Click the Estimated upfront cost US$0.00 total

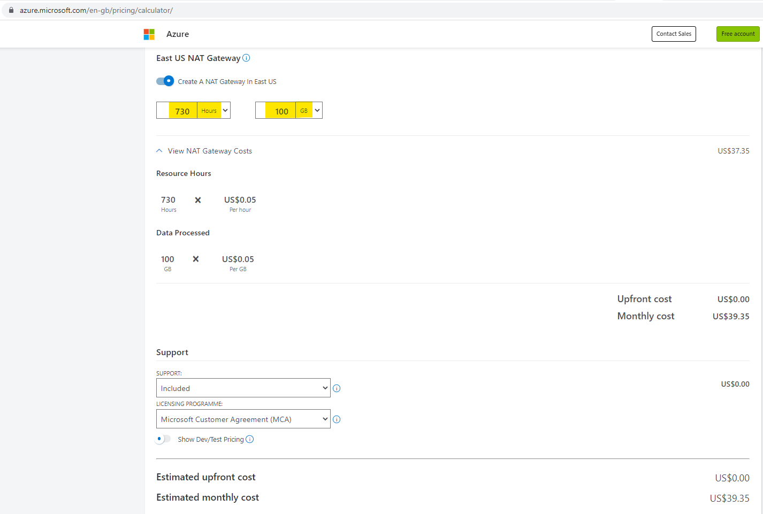[x=732, y=478]
